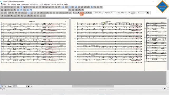
Task: Click the tempo note-value button
Action: (133, 13)
